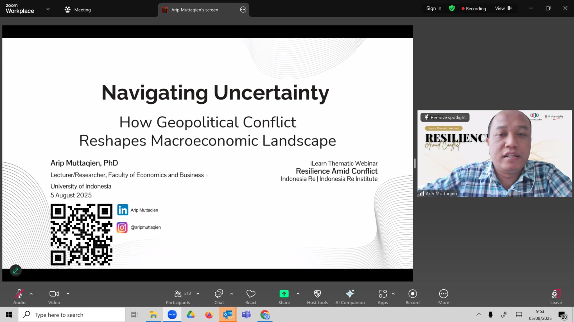
Task: Open the React emoji menu
Action: [x=251, y=294]
